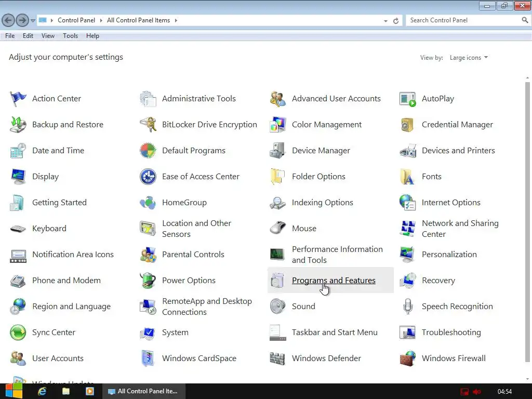Click the Sync Center green icon

(x=18, y=332)
